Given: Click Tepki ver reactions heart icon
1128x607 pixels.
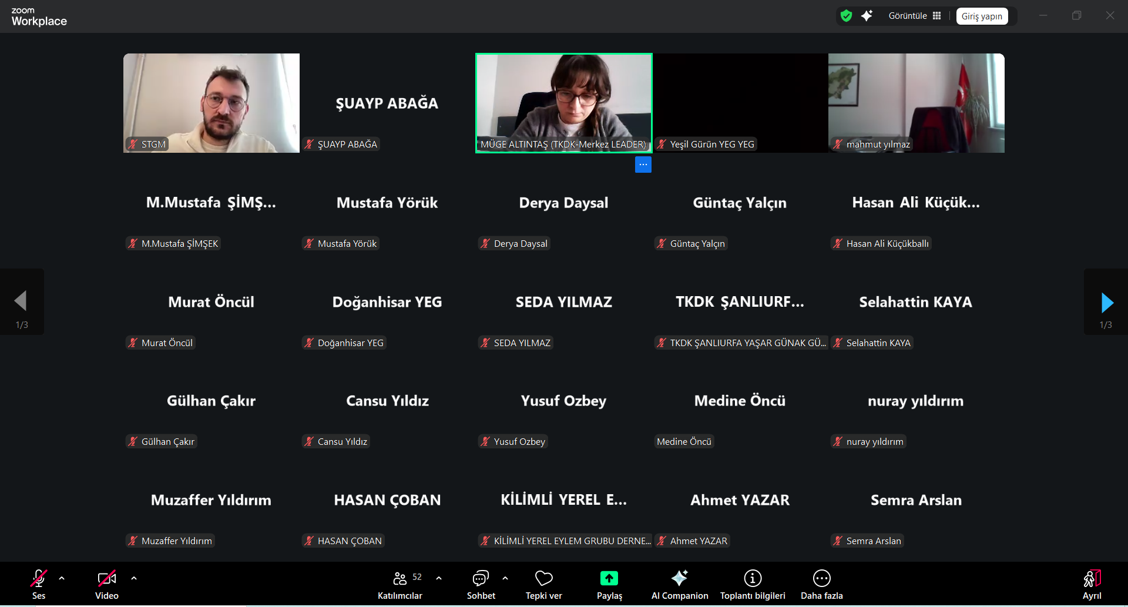Looking at the screenshot, I should pos(543,585).
